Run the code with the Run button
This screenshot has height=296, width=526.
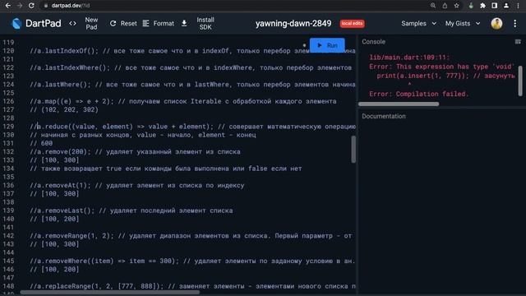pyautogui.click(x=327, y=45)
